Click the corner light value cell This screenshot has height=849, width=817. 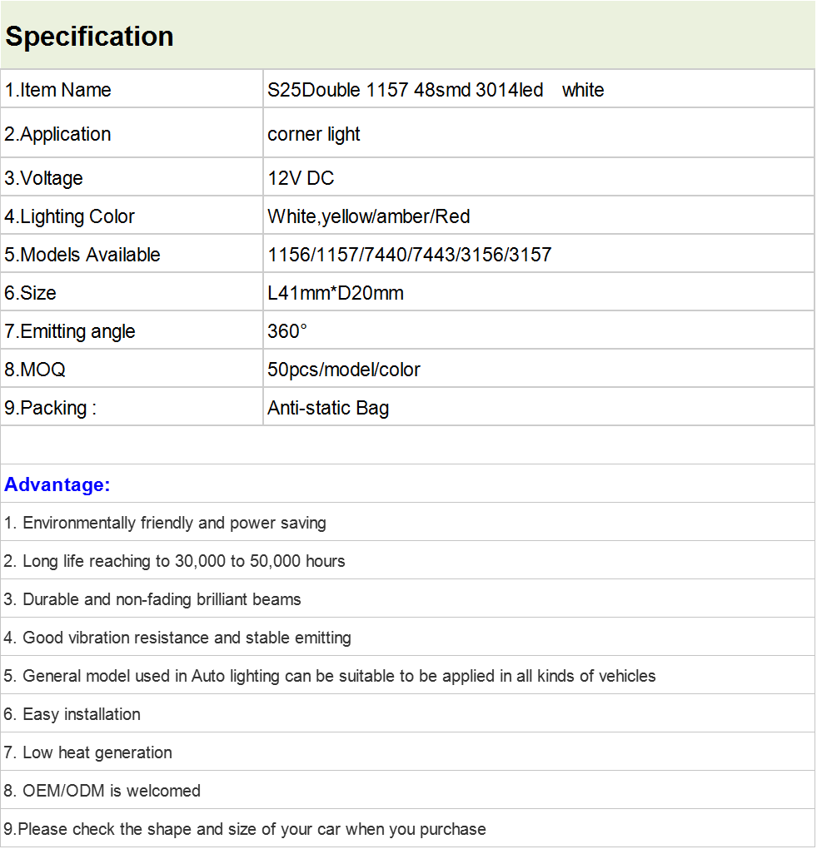539,133
